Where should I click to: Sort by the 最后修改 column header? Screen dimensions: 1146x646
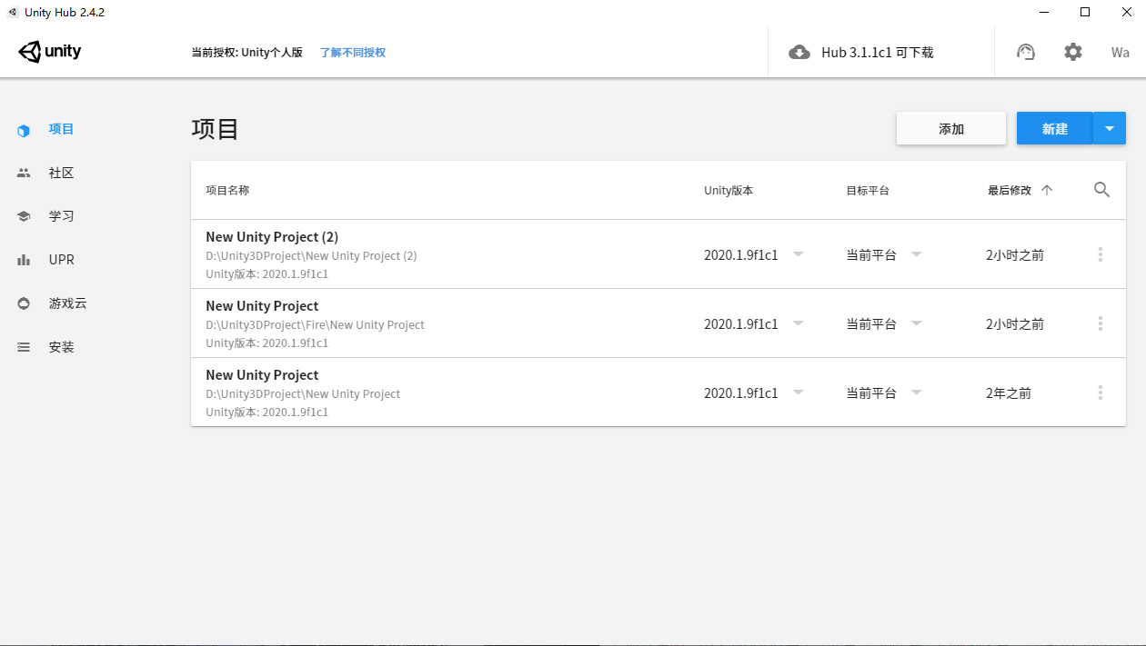click(1010, 190)
